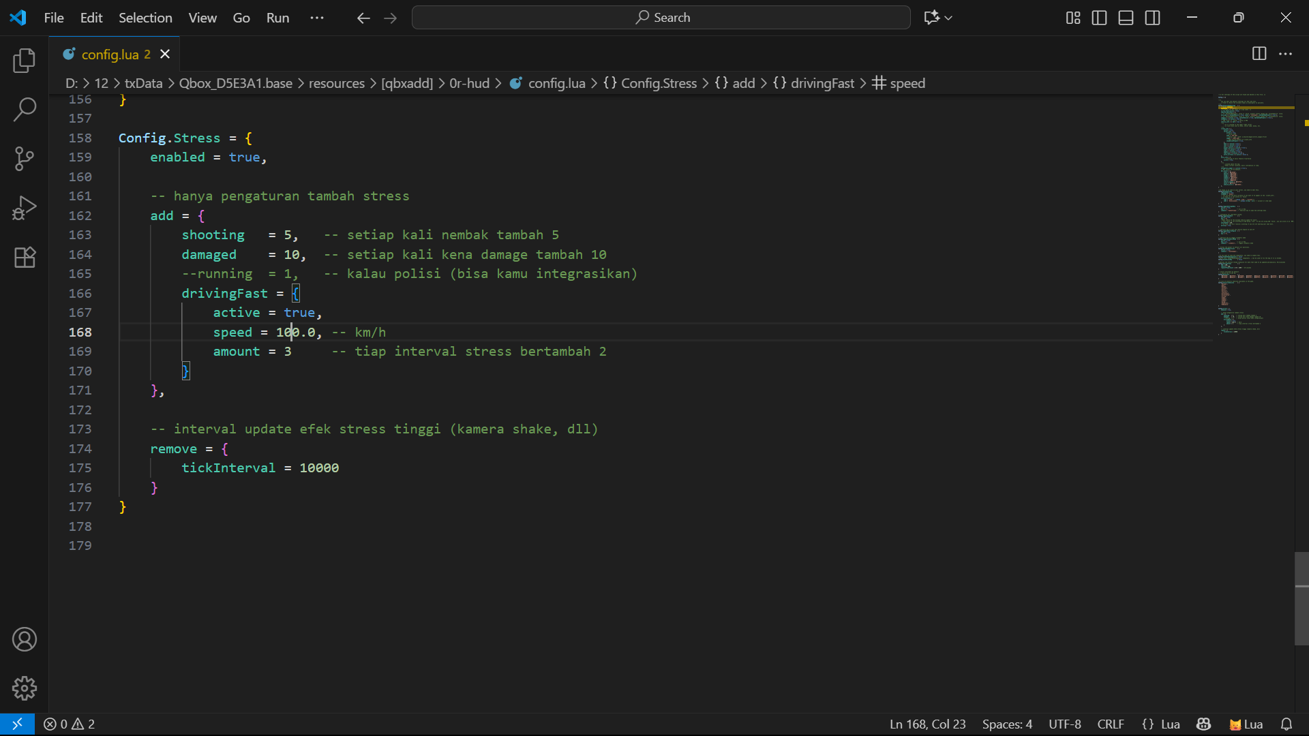Click the remote window indicator
The height and width of the screenshot is (736, 1309).
[17, 724]
